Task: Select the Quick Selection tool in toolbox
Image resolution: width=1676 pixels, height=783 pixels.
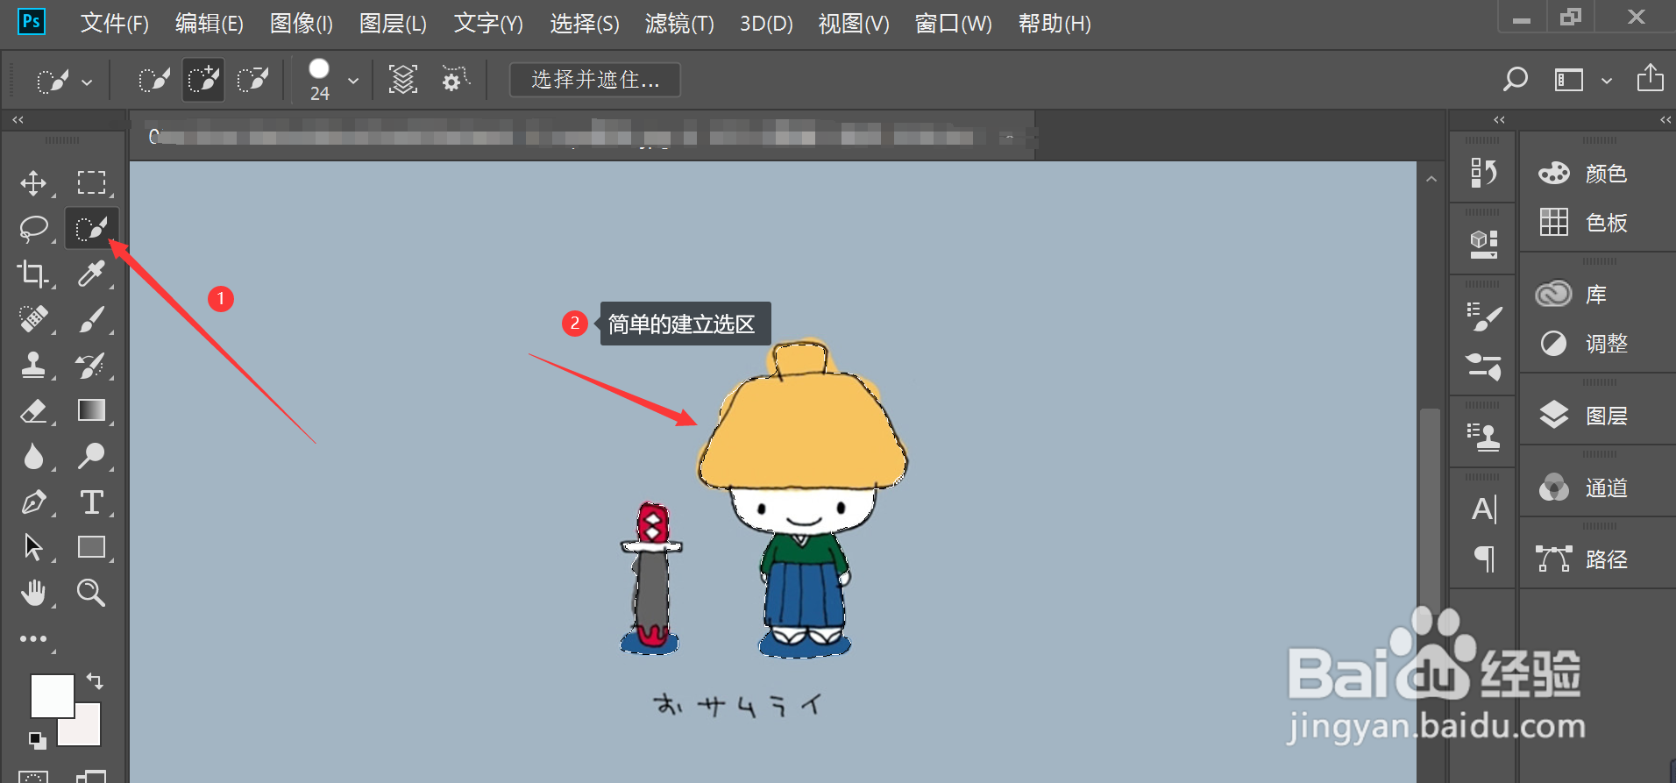Action: (91, 229)
